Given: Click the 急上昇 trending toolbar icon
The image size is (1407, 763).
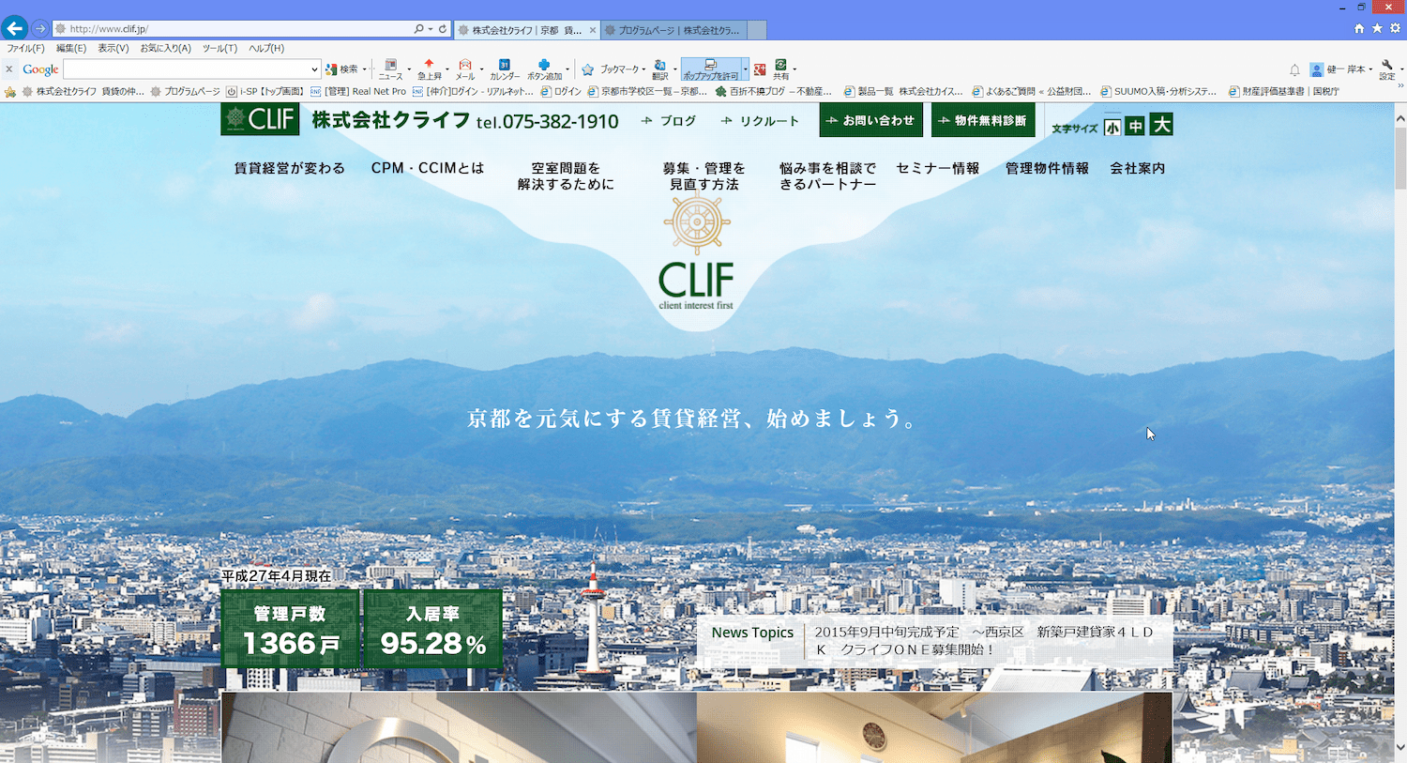Looking at the screenshot, I should [x=429, y=69].
